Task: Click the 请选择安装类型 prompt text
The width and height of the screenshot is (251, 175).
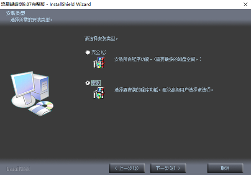Action: click(x=101, y=39)
